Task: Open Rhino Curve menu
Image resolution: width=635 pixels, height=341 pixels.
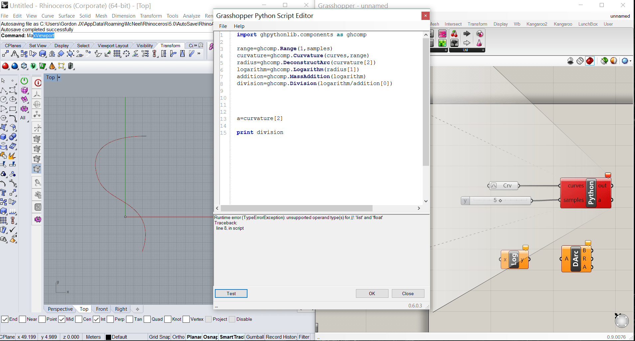Action: pos(48,16)
